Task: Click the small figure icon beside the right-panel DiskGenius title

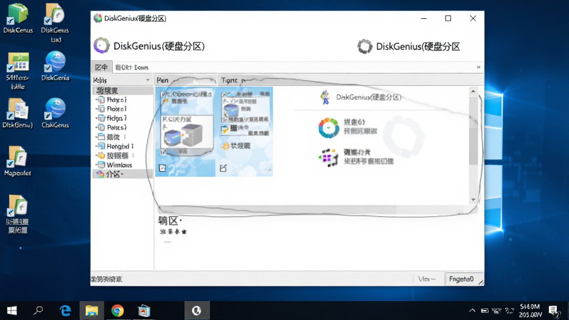Action: (x=325, y=97)
